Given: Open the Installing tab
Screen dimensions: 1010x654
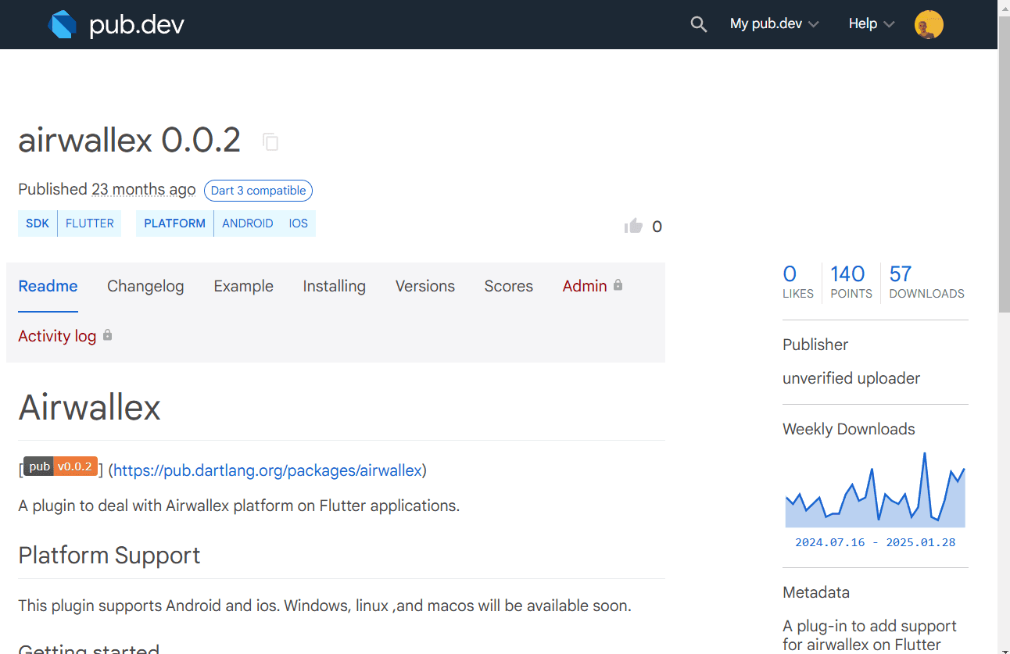Looking at the screenshot, I should (334, 286).
